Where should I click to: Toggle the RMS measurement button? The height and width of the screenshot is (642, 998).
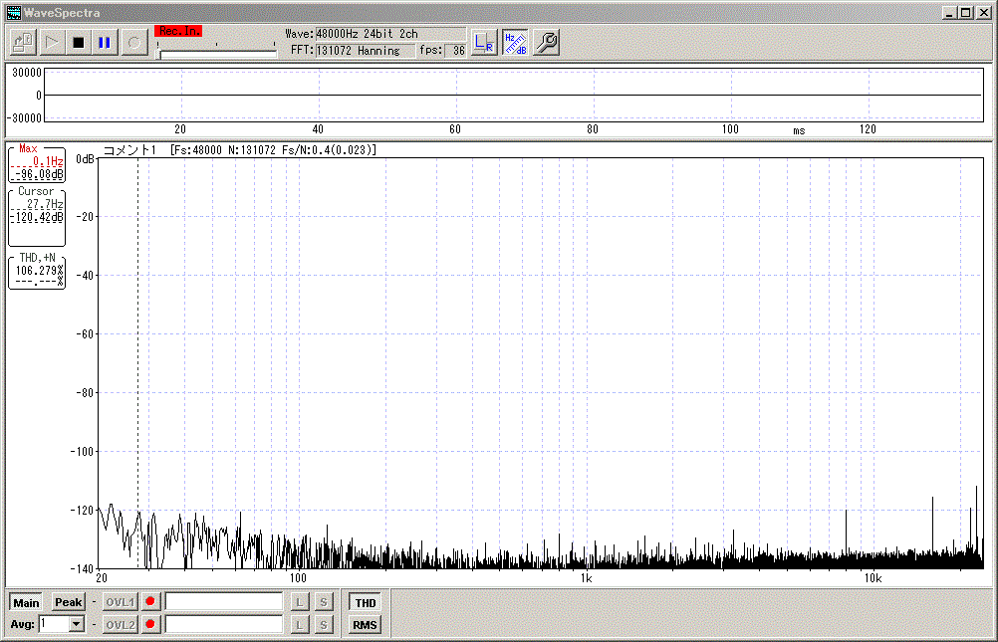pyautogui.click(x=365, y=625)
